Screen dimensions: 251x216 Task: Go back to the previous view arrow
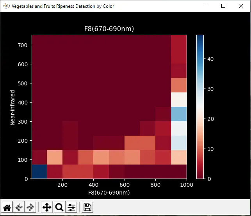pyautogui.click(x=19, y=207)
